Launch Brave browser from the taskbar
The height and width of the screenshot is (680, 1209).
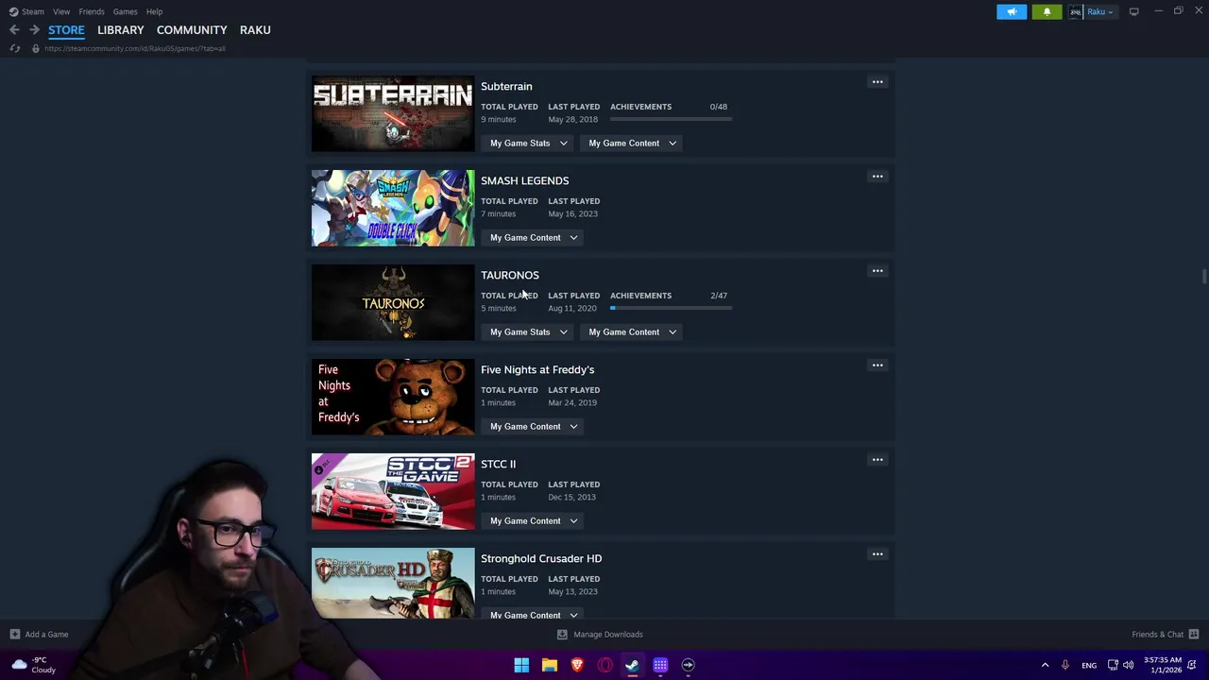(x=577, y=665)
